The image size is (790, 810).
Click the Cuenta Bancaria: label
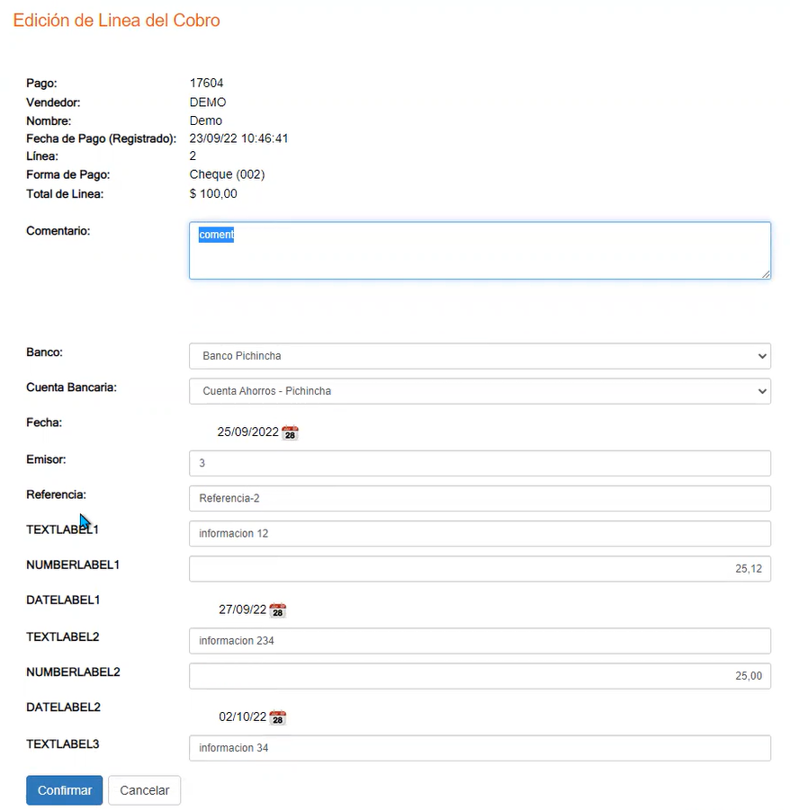(x=71, y=387)
